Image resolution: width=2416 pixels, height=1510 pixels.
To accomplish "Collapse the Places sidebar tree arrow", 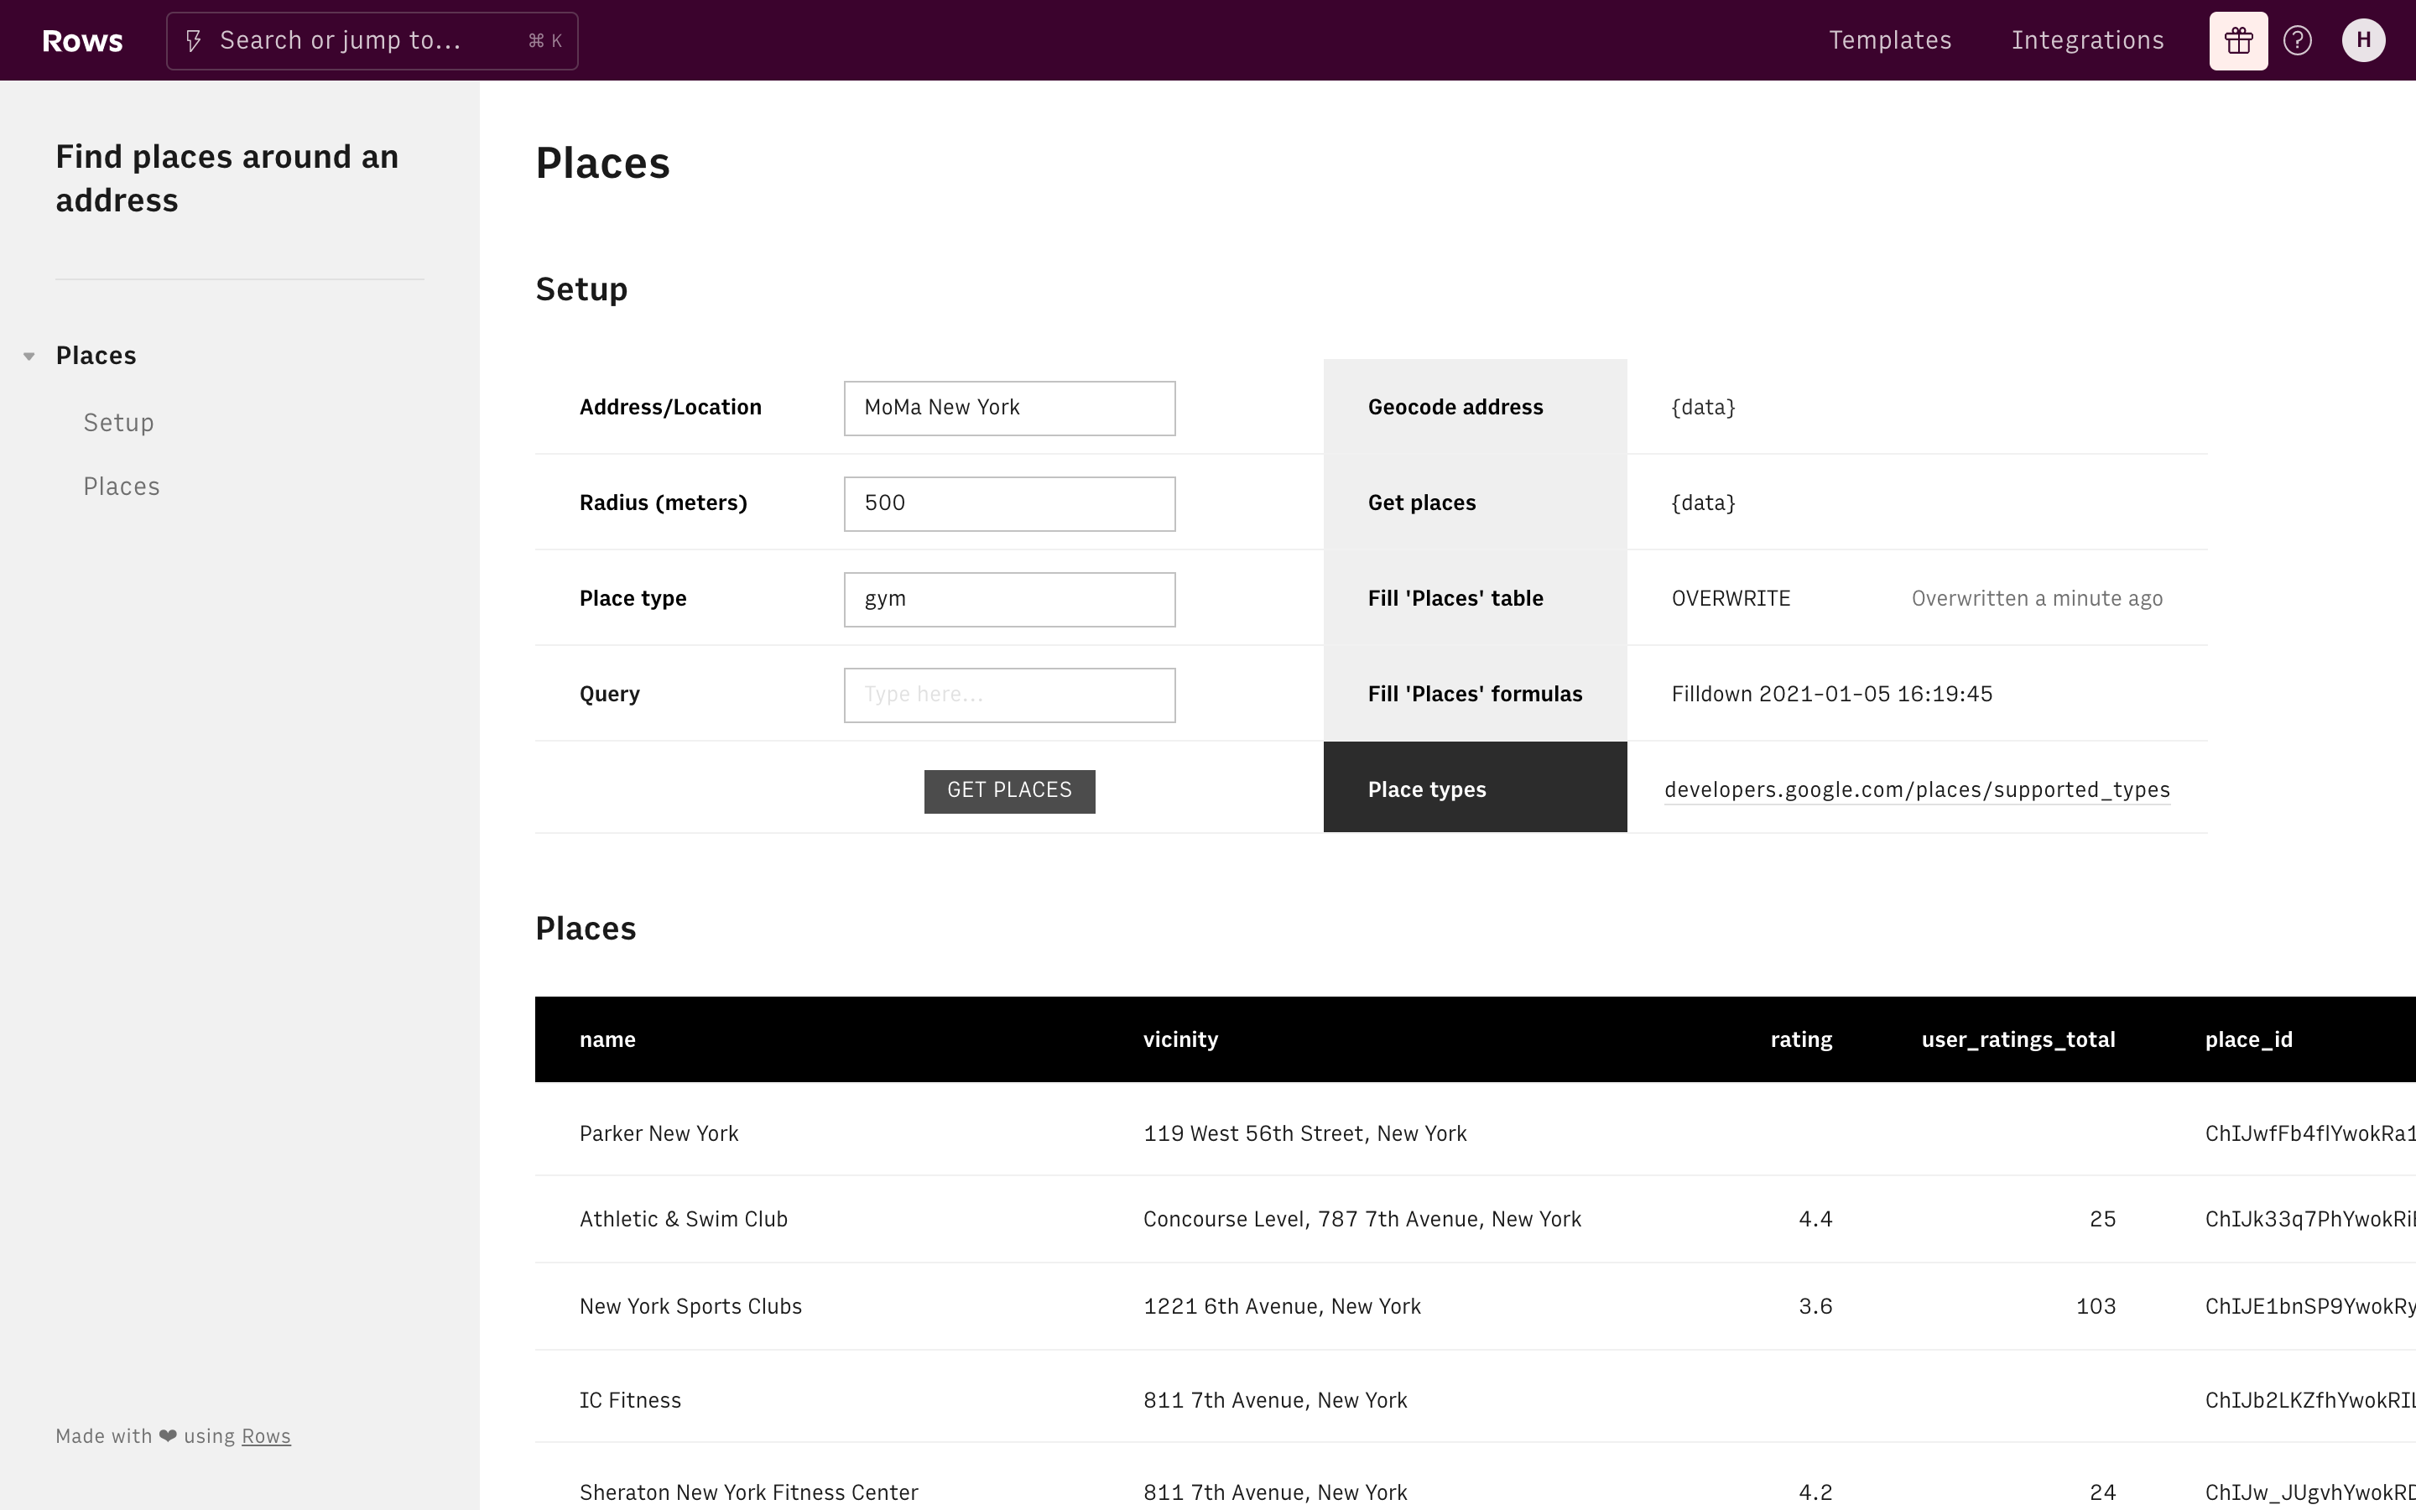I will point(29,357).
